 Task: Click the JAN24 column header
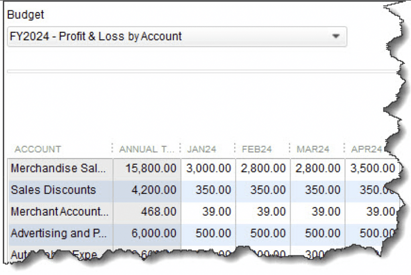coord(201,149)
